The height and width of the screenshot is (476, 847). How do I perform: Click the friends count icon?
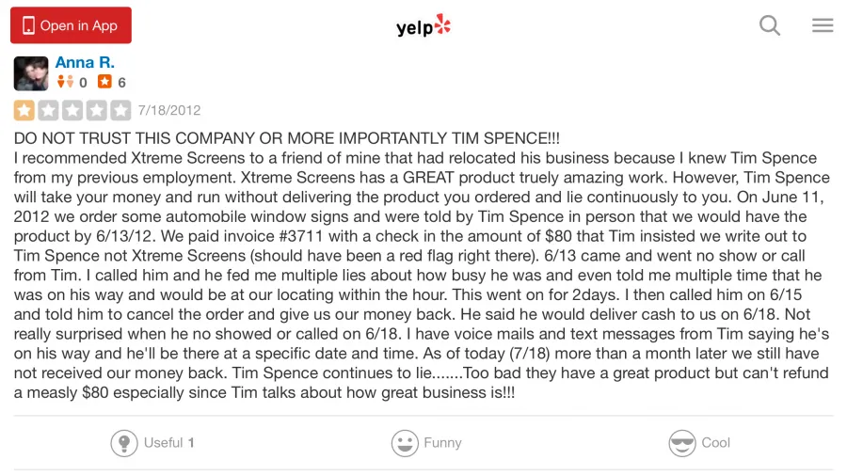pos(65,82)
